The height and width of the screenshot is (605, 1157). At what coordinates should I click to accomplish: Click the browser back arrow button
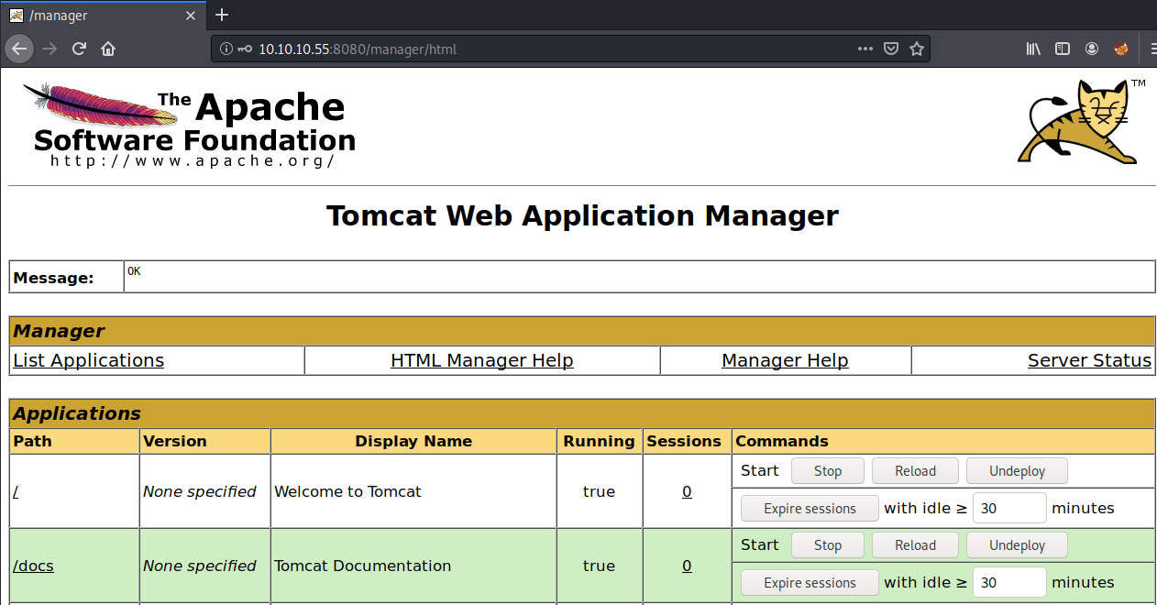19,49
